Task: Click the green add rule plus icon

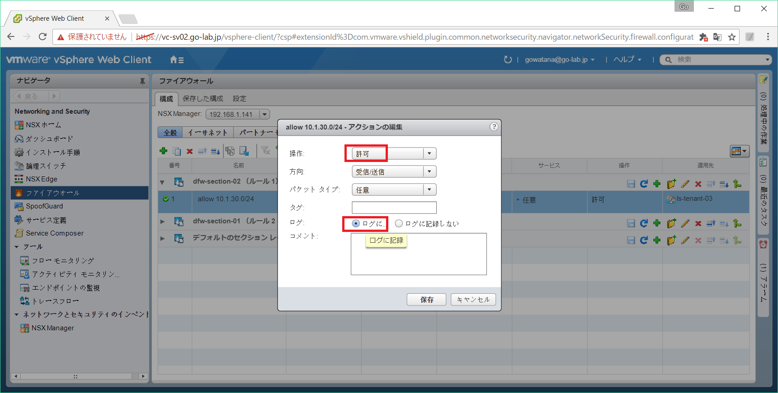Action: tap(164, 151)
